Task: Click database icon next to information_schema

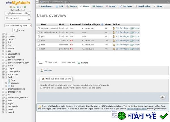Action: click(6, 98)
